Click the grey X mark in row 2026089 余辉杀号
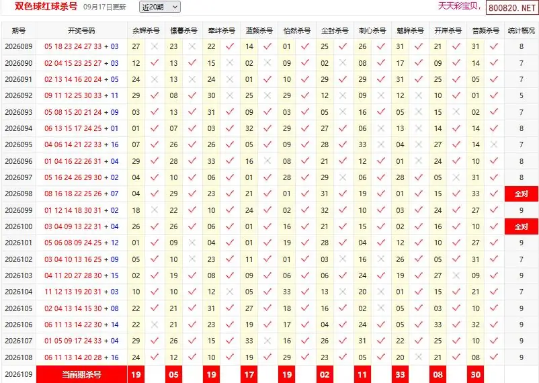Viewport: 539px width, 383px height. coord(155,46)
